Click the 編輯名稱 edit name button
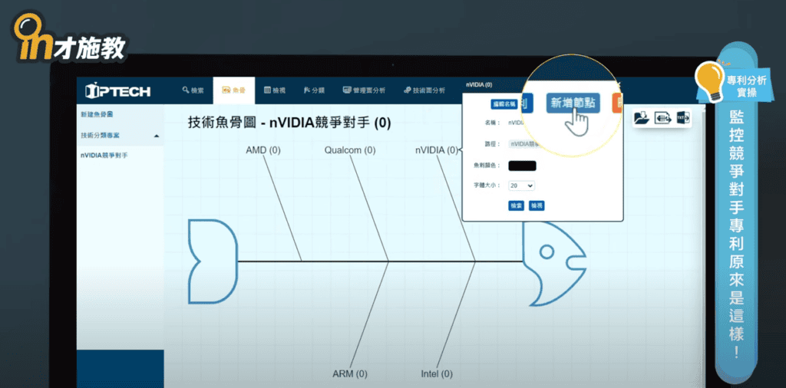The height and width of the screenshot is (388, 786). coord(504,104)
